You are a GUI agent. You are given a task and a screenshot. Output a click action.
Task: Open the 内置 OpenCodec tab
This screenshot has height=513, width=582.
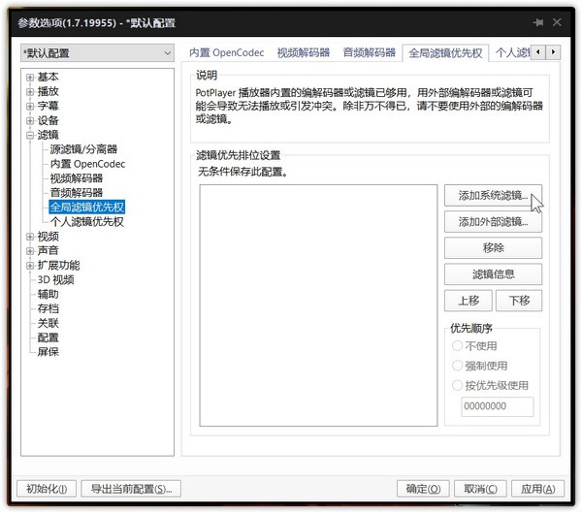(225, 52)
